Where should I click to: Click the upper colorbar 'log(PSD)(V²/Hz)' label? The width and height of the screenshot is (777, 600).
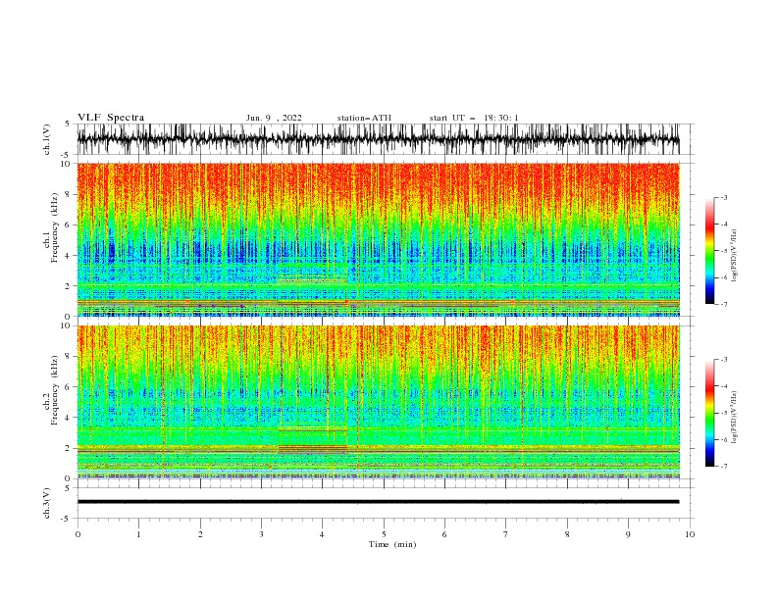735,256
